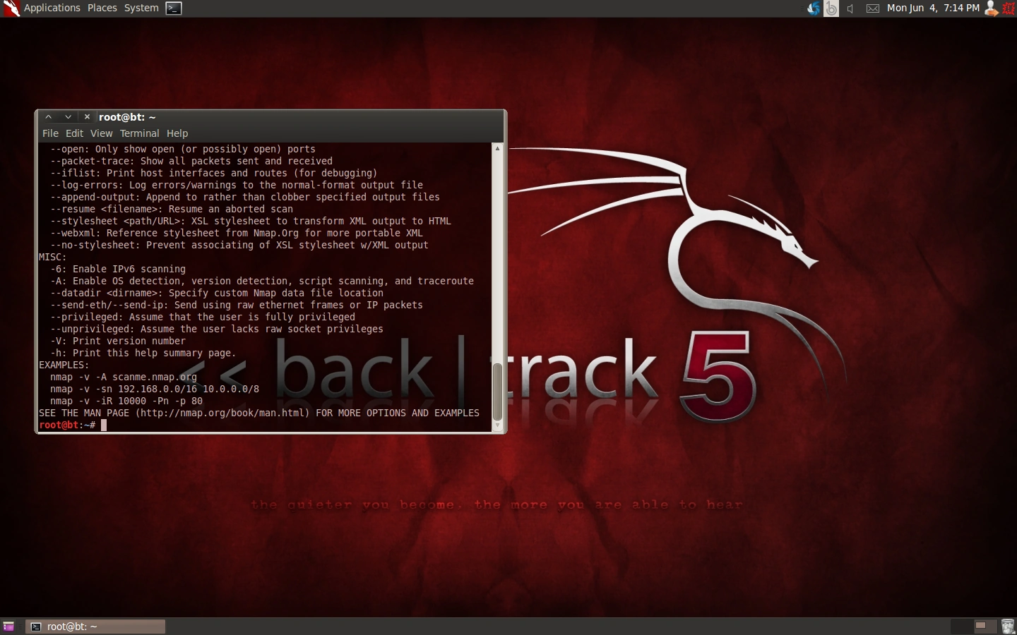Switch to the first workspace
The width and height of the screenshot is (1017, 635).
(x=961, y=626)
